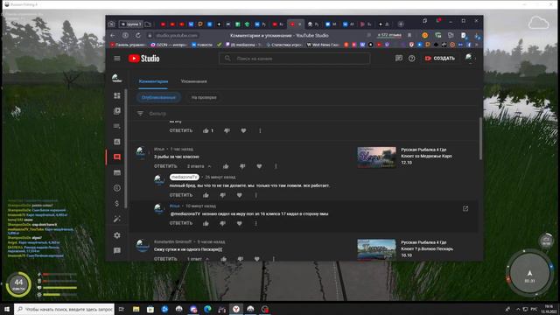Image resolution: width=560 pixels, height=315 pixels.
Task: Switch to the Упоминания tab
Action: 193,81
